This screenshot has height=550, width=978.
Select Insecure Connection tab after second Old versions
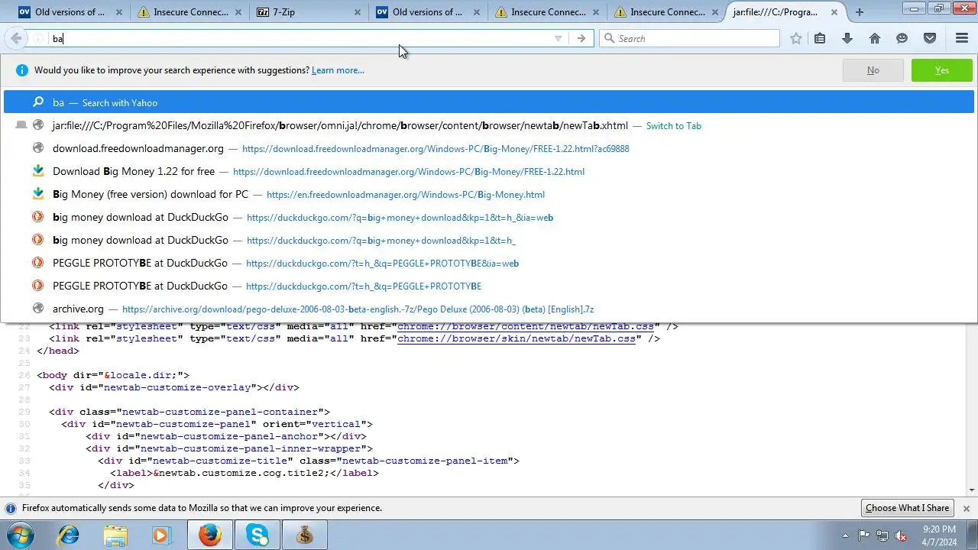click(x=547, y=12)
